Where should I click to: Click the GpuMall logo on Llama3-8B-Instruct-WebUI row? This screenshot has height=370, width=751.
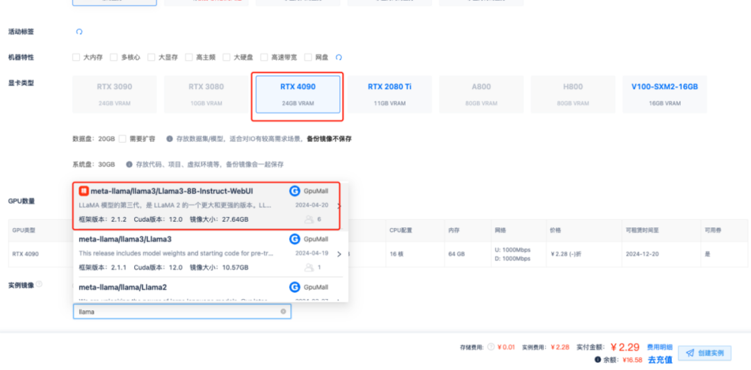click(x=295, y=191)
